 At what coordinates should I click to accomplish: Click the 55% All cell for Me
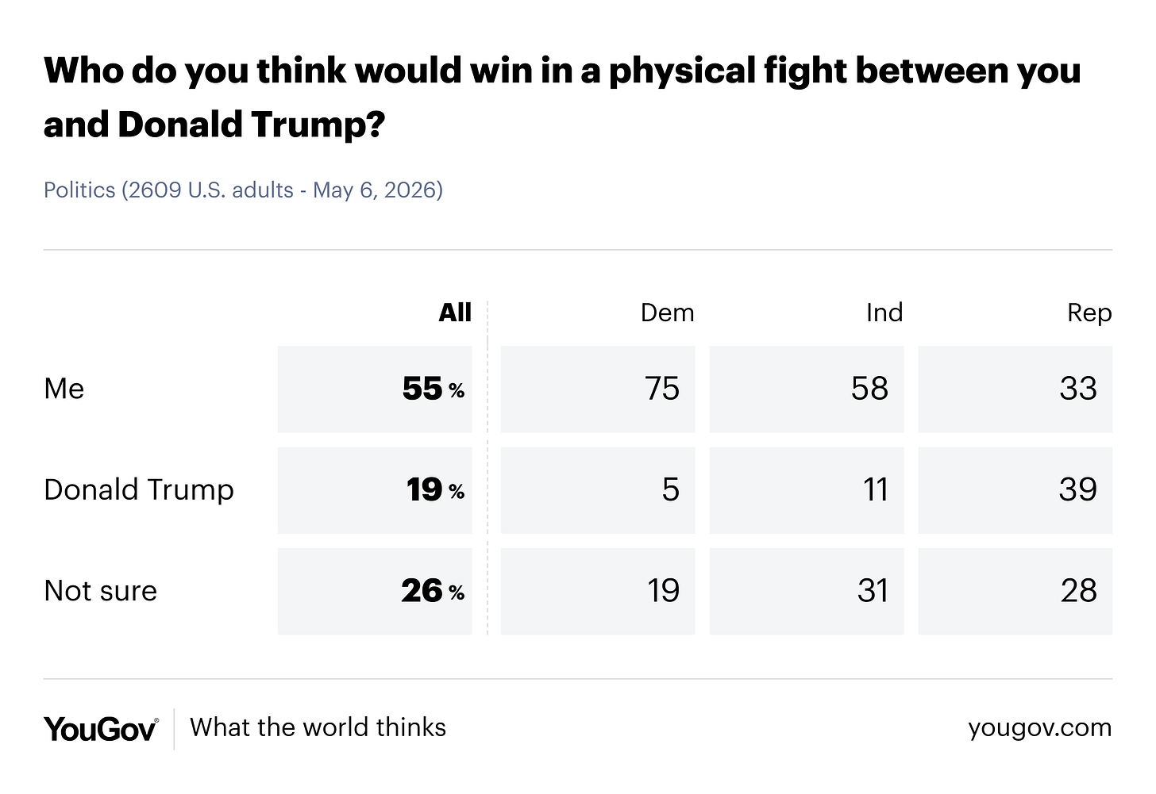click(375, 389)
